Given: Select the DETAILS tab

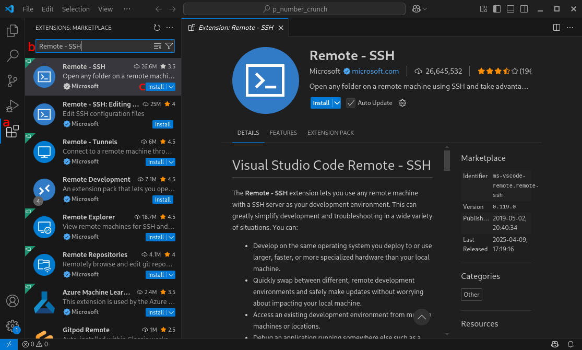Looking at the screenshot, I should pyautogui.click(x=248, y=133).
